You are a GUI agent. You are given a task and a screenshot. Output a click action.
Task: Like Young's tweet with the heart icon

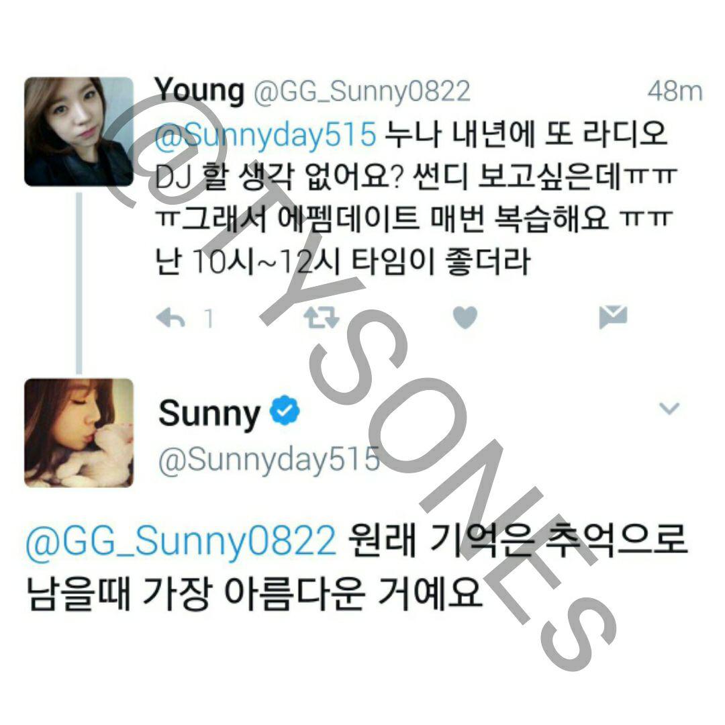(x=465, y=318)
